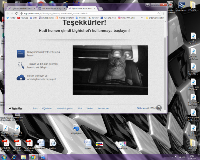Select the setup-lightshot desktop icon
This screenshot has width=200, height=160.
pos(76,129)
